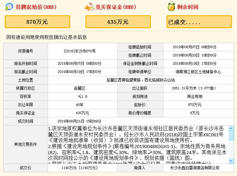237x176 pixels.
Task: Select the 870万元 starting price box
Action: coord(37,22)
